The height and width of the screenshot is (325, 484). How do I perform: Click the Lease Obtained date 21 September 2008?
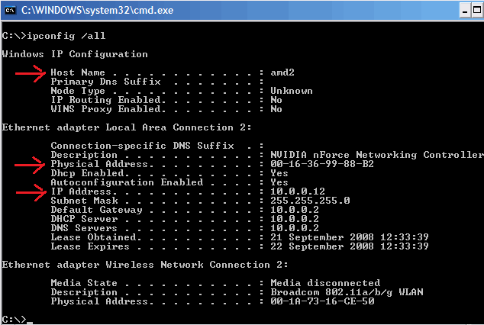point(322,237)
